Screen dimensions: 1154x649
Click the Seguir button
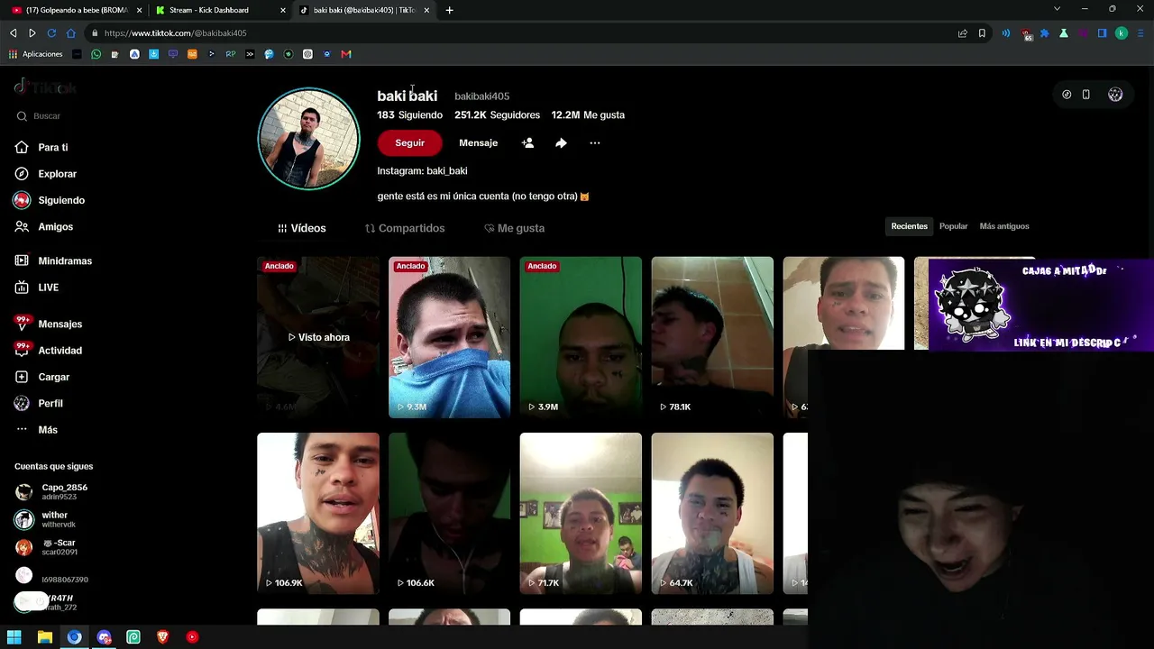tap(409, 142)
